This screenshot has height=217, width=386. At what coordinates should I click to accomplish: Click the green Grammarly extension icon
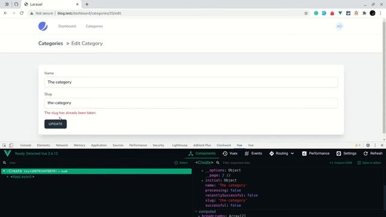[316, 13]
